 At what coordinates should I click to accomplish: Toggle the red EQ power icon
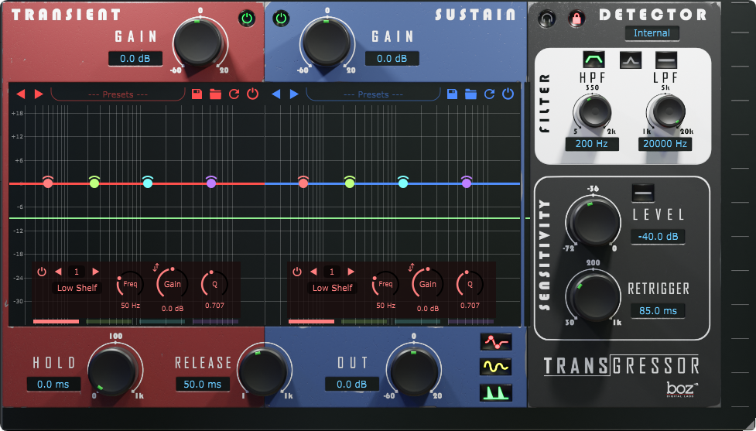[x=252, y=94]
